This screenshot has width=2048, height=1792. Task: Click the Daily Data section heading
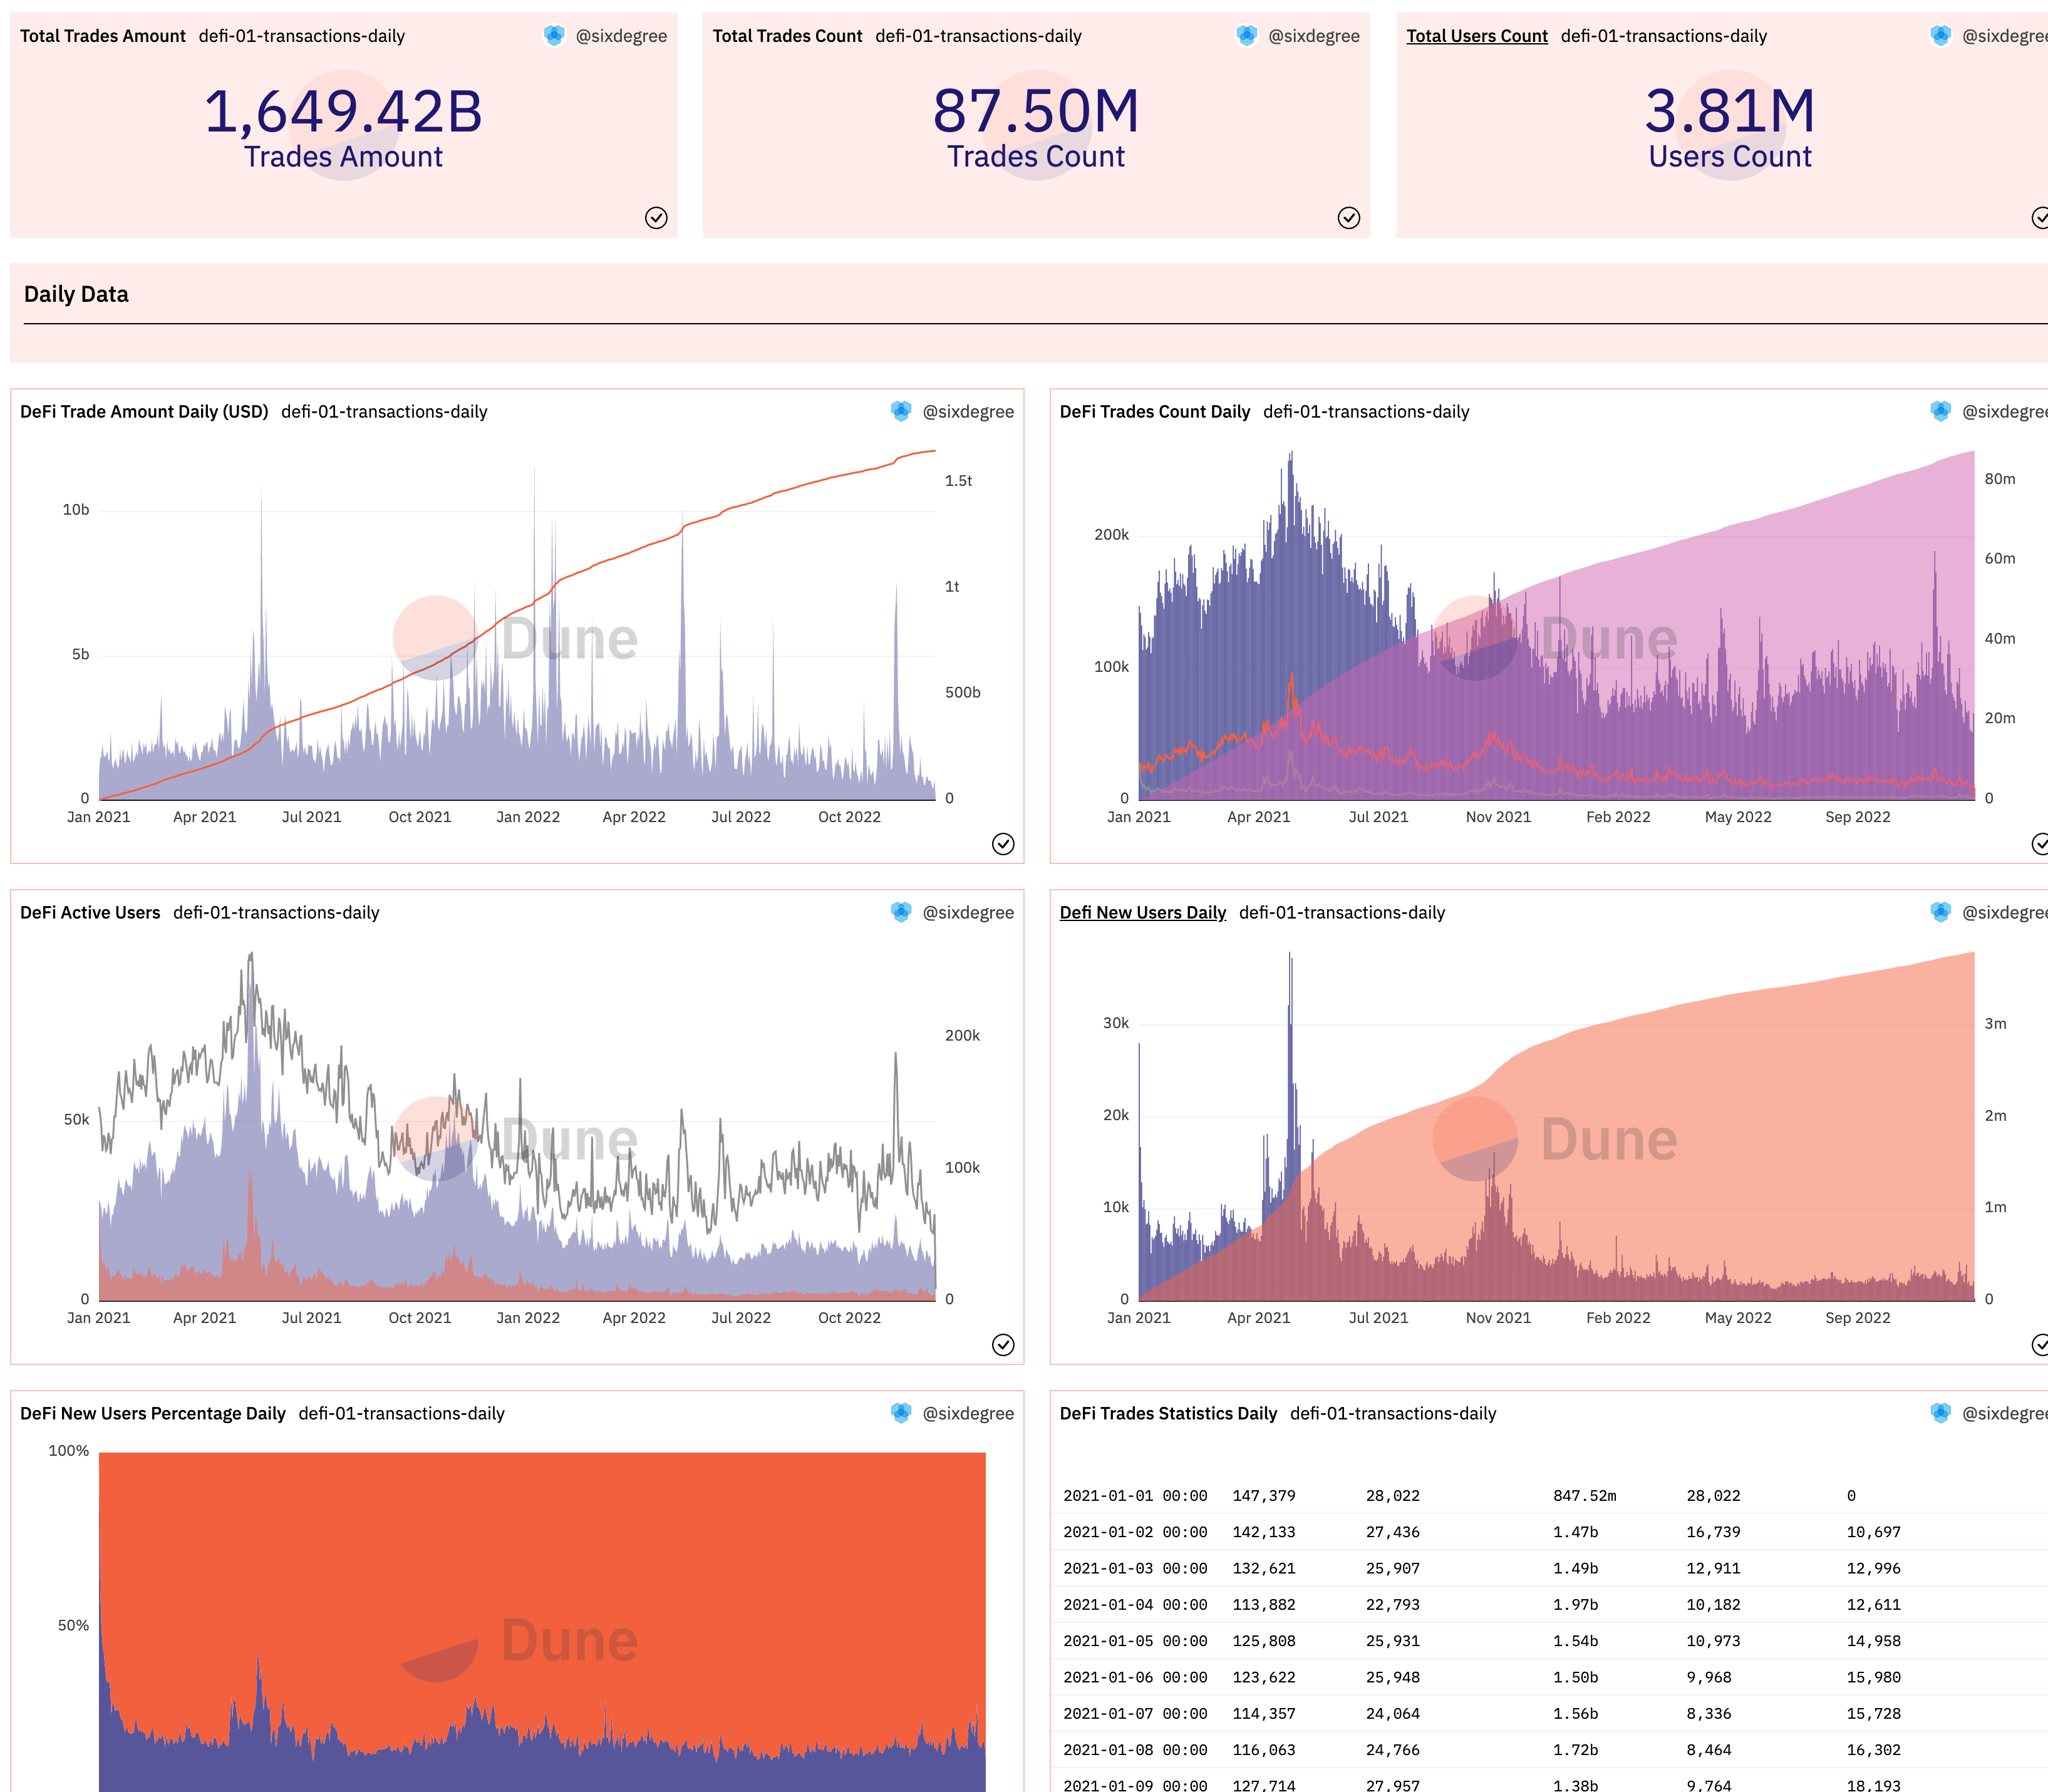coord(76,295)
